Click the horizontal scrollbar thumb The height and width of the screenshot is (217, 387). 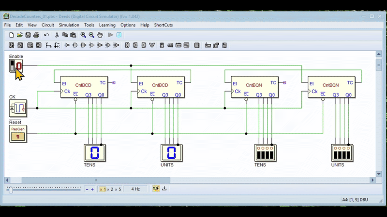[x=96, y=180]
